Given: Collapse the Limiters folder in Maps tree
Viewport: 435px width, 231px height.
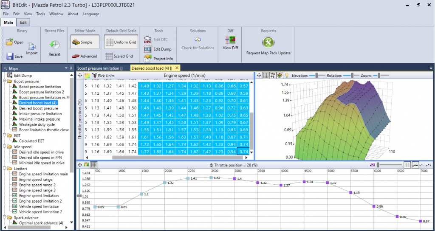Looking at the screenshot, I should pos(4,169).
